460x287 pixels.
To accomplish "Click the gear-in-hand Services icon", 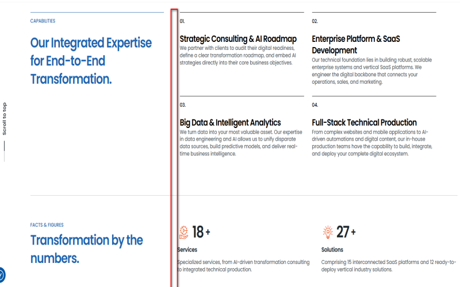I will (184, 232).
